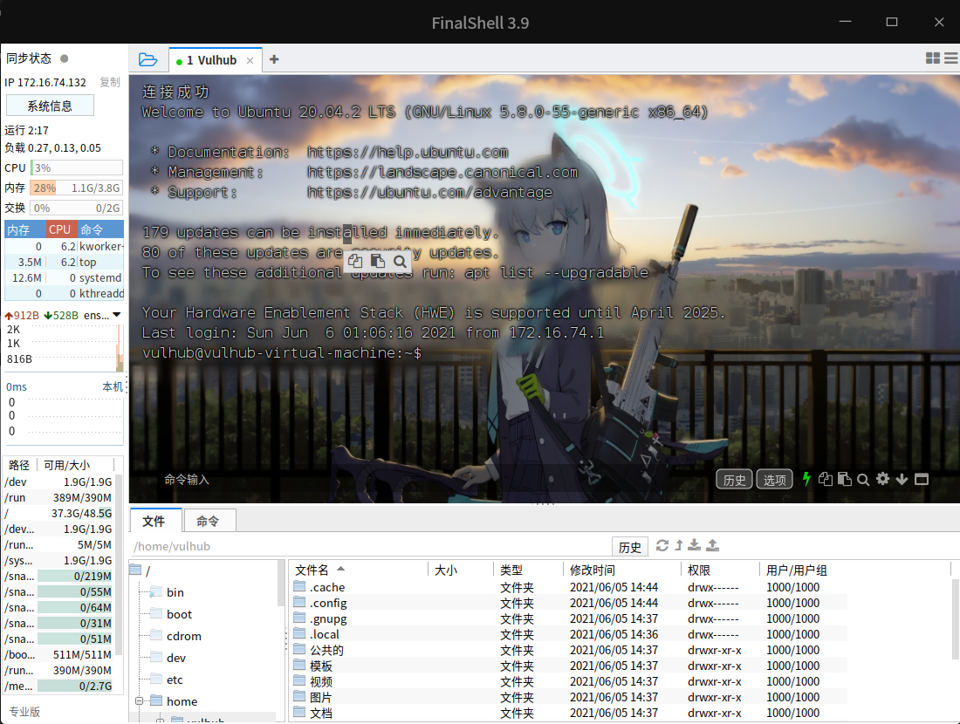The width and height of the screenshot is (960, 724).
Task: Select etc folder in tree
Action: pos(175,680)
